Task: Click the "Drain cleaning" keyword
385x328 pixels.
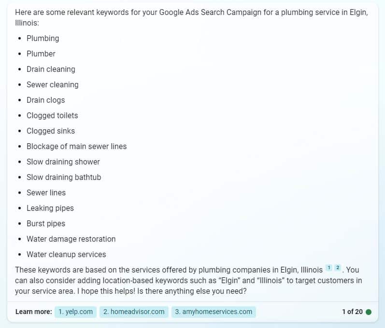Action: click(x=51, y=69)
